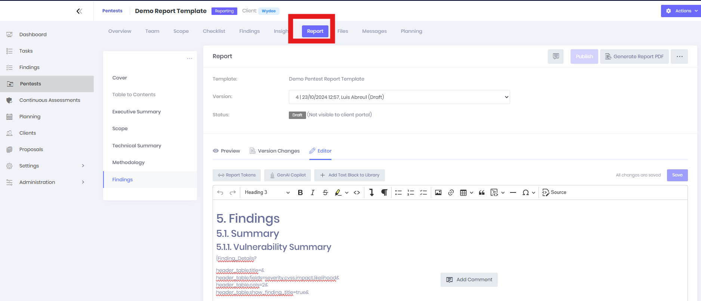Insert special character omega icon
This screenshot has width=701, height=301.
[526, 192]
